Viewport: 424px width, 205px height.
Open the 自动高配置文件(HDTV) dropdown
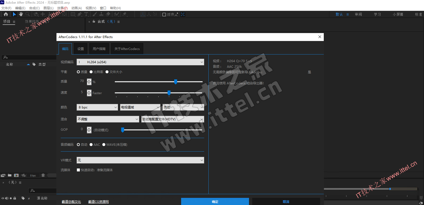pyautogui.click(x=173, y=119)
